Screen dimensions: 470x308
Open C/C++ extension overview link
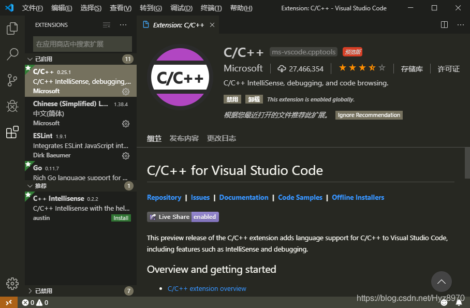(x=207, y=288)
